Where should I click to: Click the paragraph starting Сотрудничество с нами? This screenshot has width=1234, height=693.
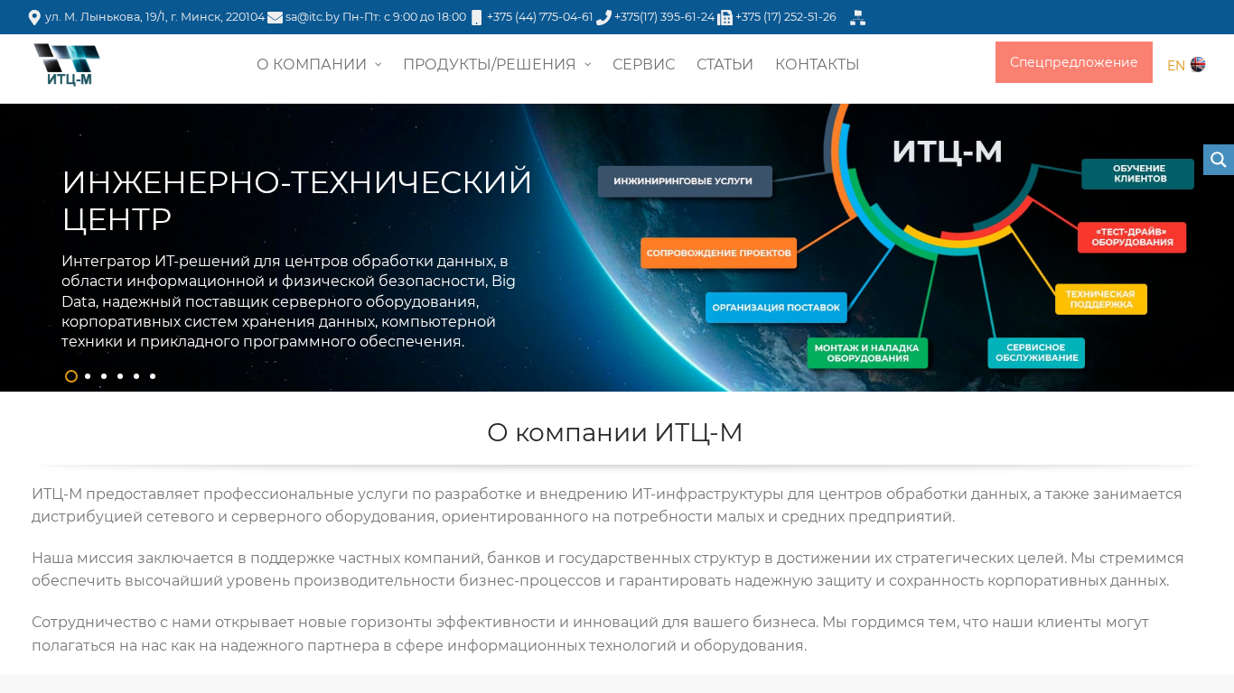591,633
